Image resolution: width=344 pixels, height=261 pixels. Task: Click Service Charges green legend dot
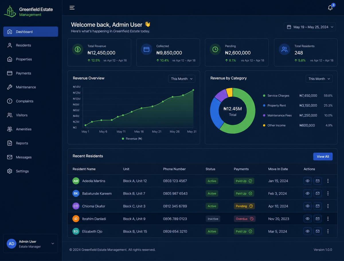click(x=264, y=96)
